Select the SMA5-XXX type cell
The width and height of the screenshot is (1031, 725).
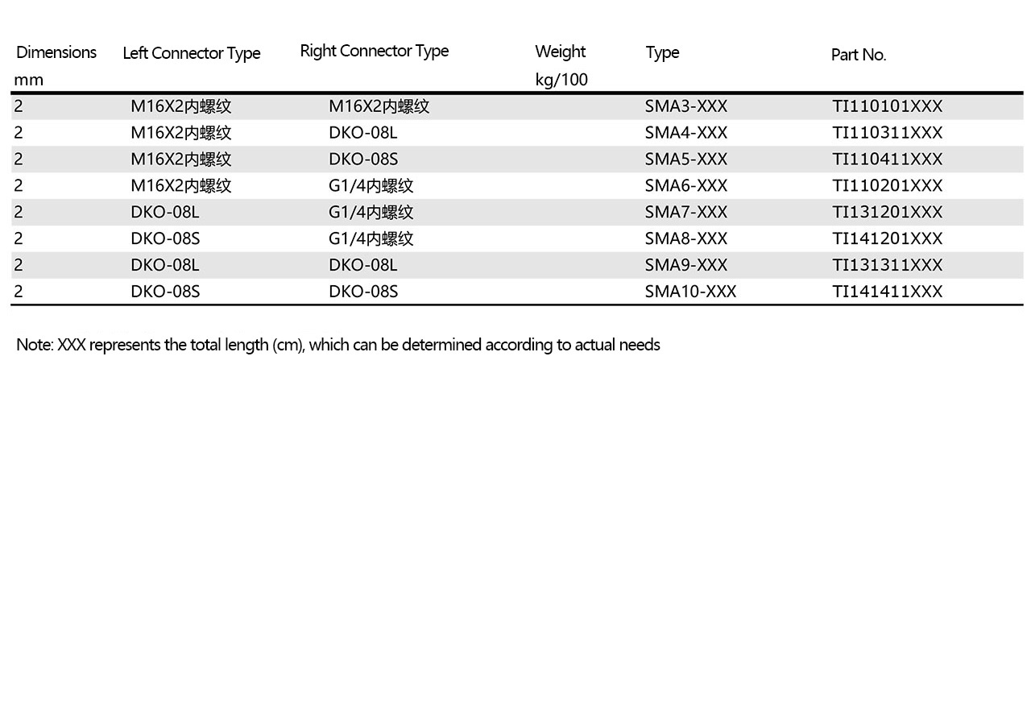[x=686, y=159]
